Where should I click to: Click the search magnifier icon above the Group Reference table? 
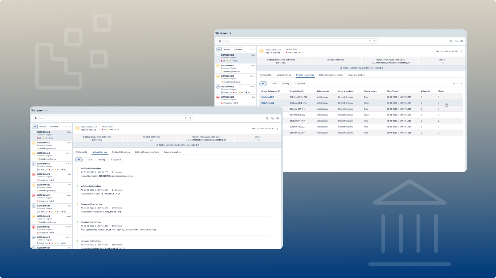(454, 84)
